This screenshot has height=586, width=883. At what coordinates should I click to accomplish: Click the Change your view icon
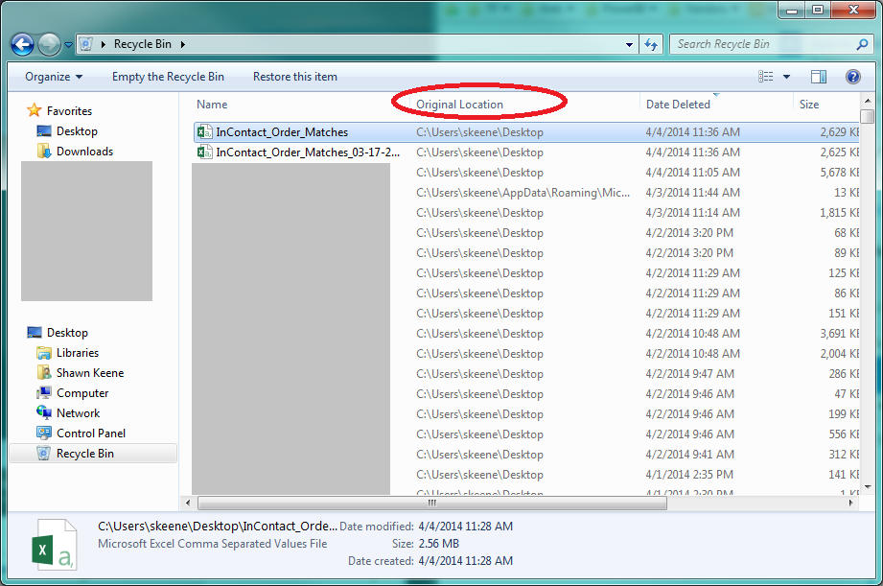765,77
